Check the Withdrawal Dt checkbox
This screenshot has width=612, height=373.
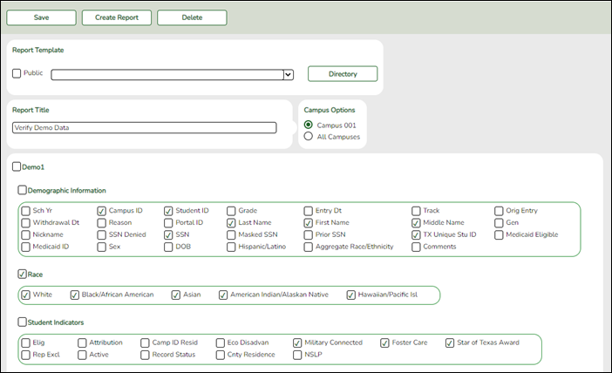(26, 223)
